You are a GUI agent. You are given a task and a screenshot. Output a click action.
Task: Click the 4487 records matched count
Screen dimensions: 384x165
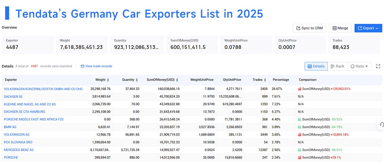coord(34,66)
